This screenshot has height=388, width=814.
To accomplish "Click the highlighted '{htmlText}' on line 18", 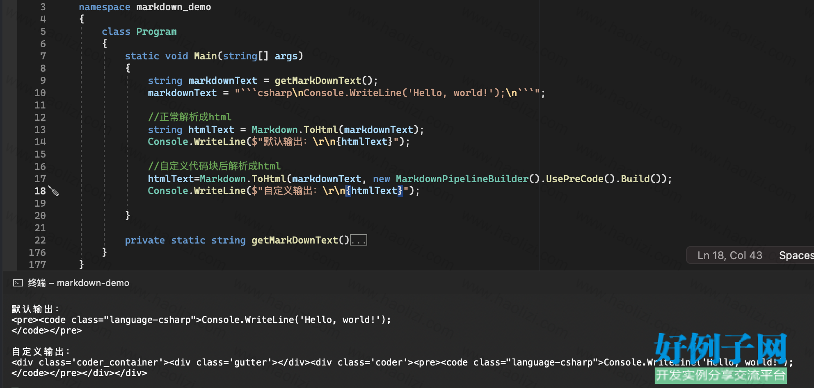I will point(375,191).
